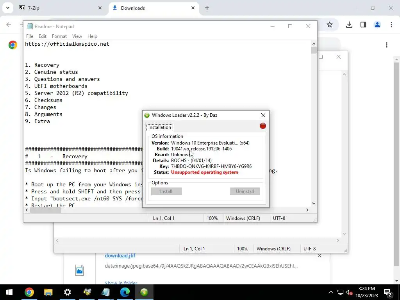
Task: Open File Explorer from the taskbar
Action: tap(48, 292)
